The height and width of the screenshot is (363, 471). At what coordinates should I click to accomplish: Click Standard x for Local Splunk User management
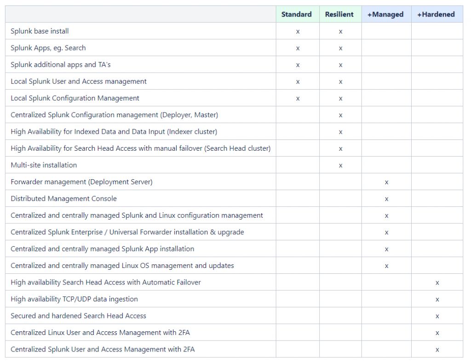coord(298,82)
